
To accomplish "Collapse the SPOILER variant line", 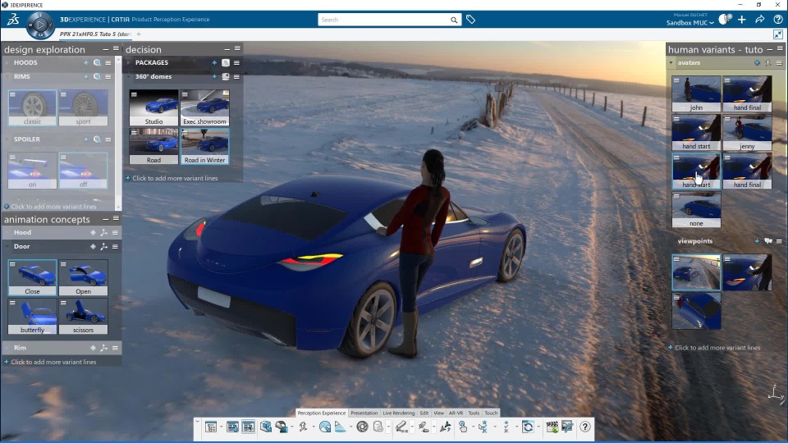I will (7, 139).
